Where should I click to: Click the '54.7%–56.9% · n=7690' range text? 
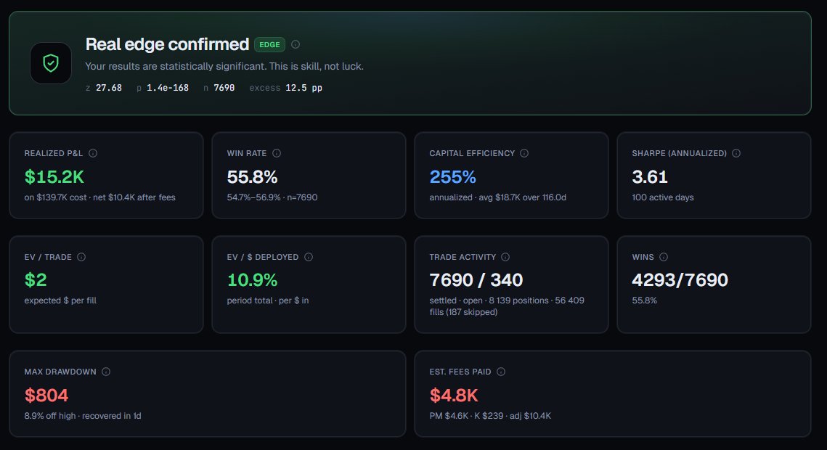click(272, 197)
